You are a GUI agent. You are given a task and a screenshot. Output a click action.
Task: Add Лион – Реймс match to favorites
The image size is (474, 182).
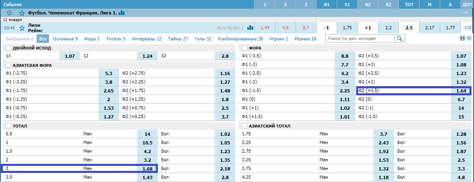(22, 28)
